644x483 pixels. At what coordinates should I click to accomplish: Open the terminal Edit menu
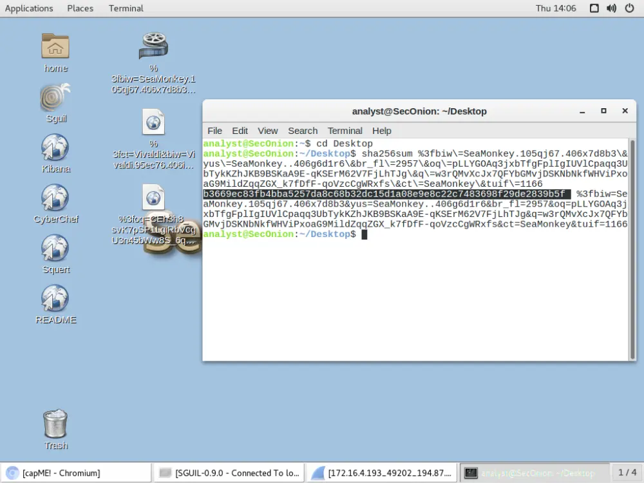coord(240,131)
